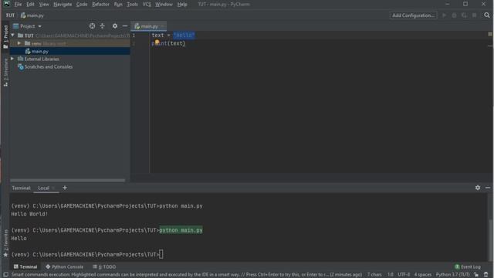Open the File menu
The width and height of the screenshot is (494, 278).
[x=18, y=5]
